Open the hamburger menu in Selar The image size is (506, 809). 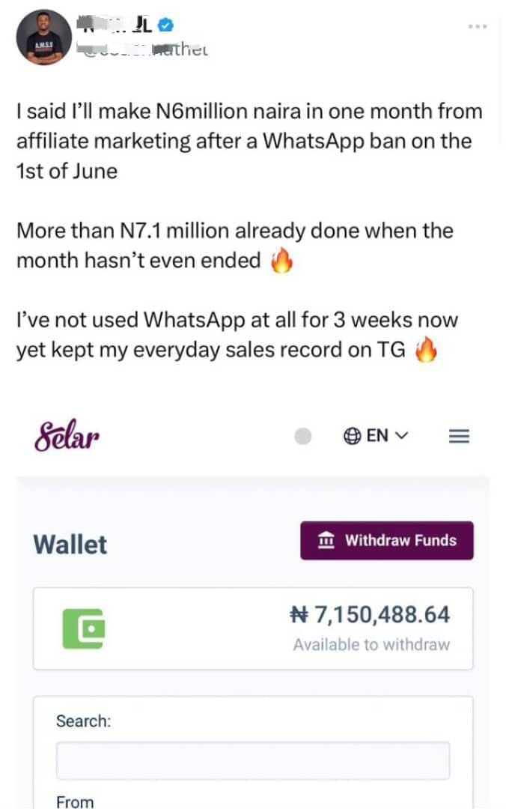[459, 436]
